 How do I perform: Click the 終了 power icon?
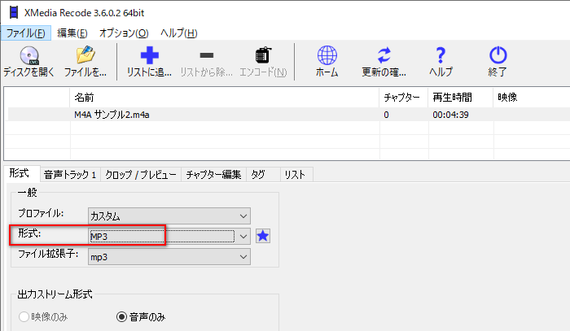tap(498, 55)
